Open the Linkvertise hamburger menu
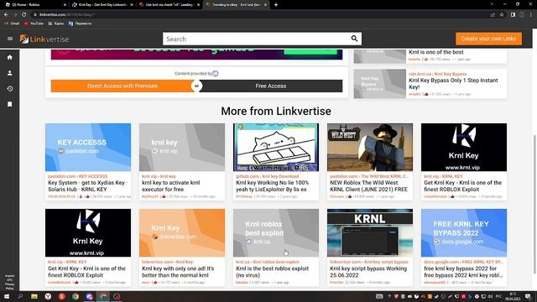Image resolution: width=537 pixels, height=302 pixels. [10, 39]
